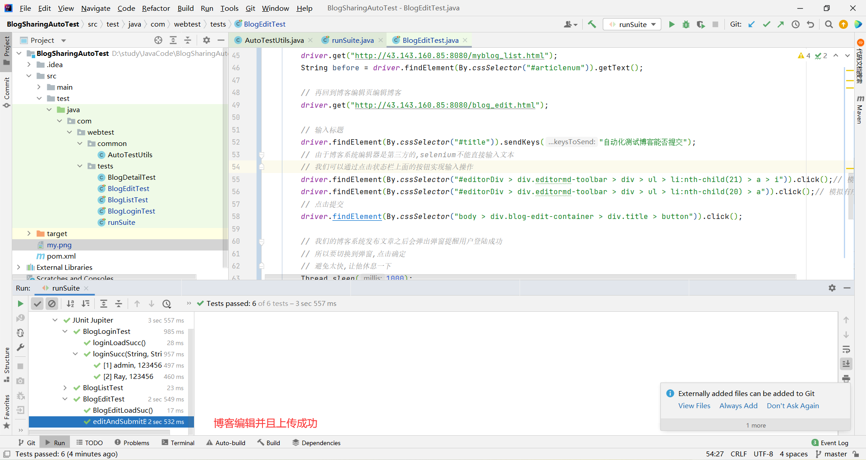Open the Tools menu
The height and width of the screenshot is (460, 866).
[x=229, y=8]
